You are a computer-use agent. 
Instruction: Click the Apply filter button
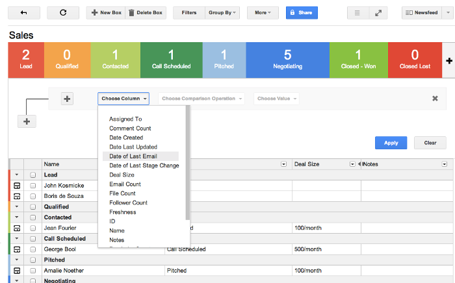[391, 143]
